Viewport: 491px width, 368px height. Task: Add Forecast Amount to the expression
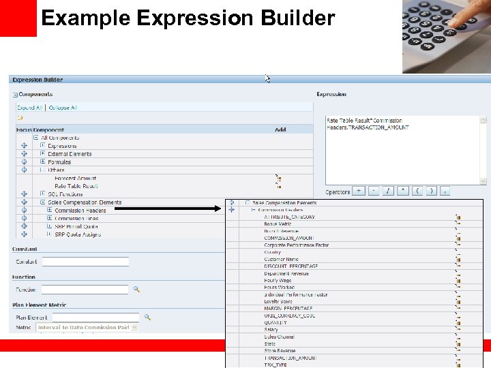click(278, 178)
